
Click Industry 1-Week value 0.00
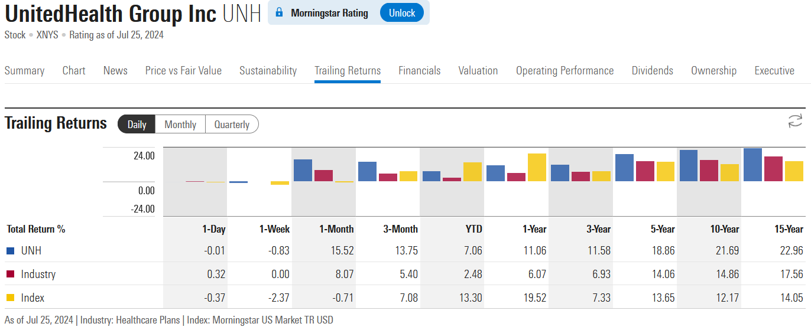coord(280,275)
